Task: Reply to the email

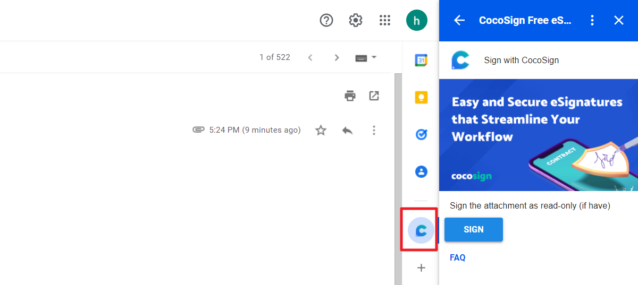Action: pos(347,130)
